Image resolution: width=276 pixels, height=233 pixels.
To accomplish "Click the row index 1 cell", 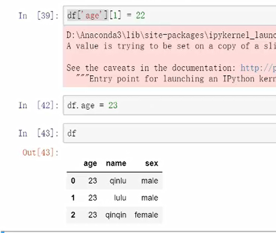I will pyautogui.click(x=73, y=198).
